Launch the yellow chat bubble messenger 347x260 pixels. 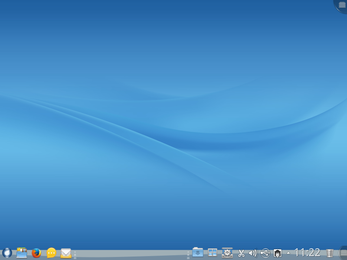pos(51,253)
